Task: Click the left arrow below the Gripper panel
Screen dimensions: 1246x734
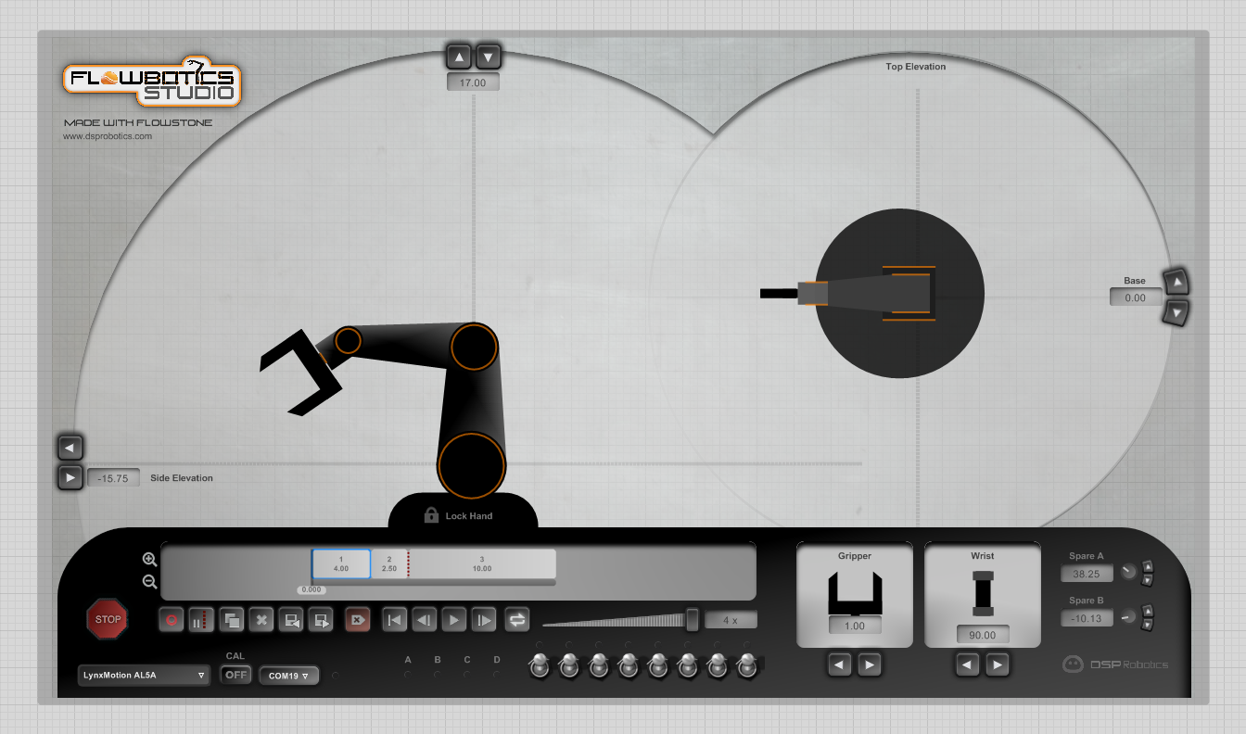Action: point(840,664)
